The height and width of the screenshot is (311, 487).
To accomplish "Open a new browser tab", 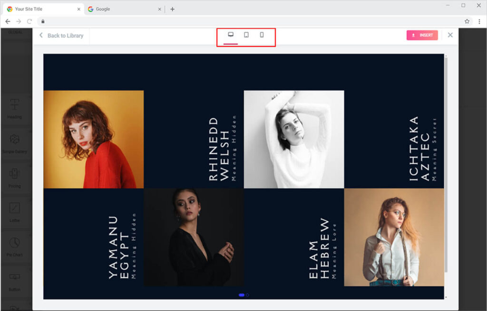I will tap(172, 9).
